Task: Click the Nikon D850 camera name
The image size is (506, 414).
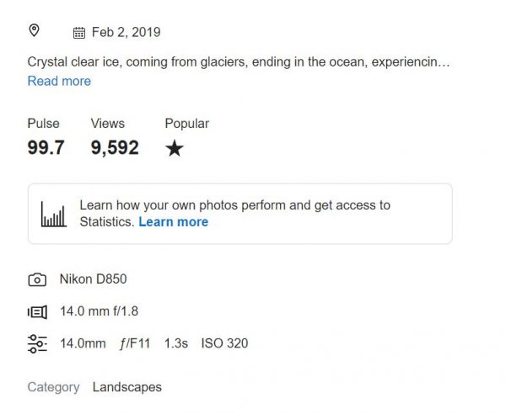Action: [x=94, y=279]
